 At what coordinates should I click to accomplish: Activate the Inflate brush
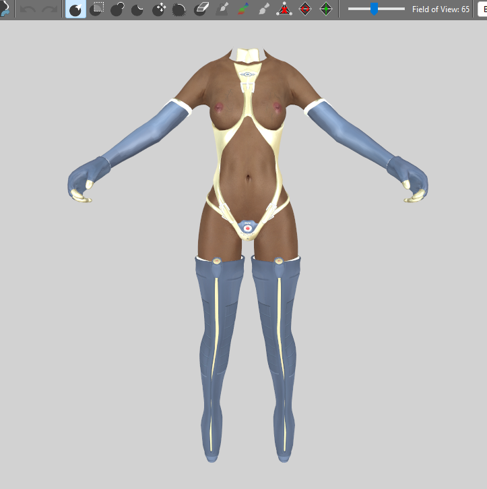pyautogui.click(x=117, y=9)
